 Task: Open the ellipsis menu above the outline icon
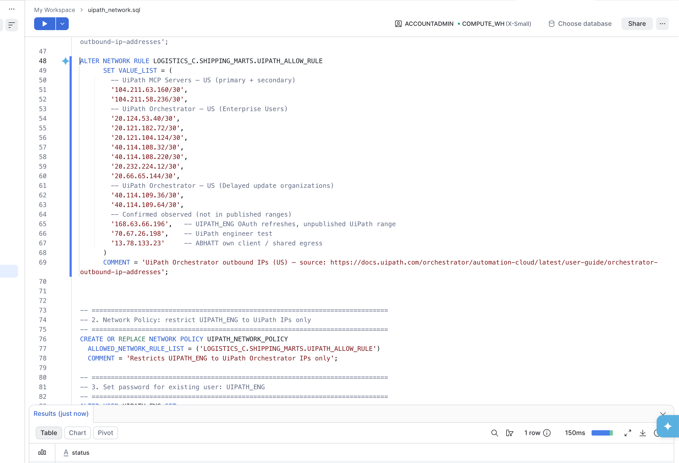(x=12, y=9)
